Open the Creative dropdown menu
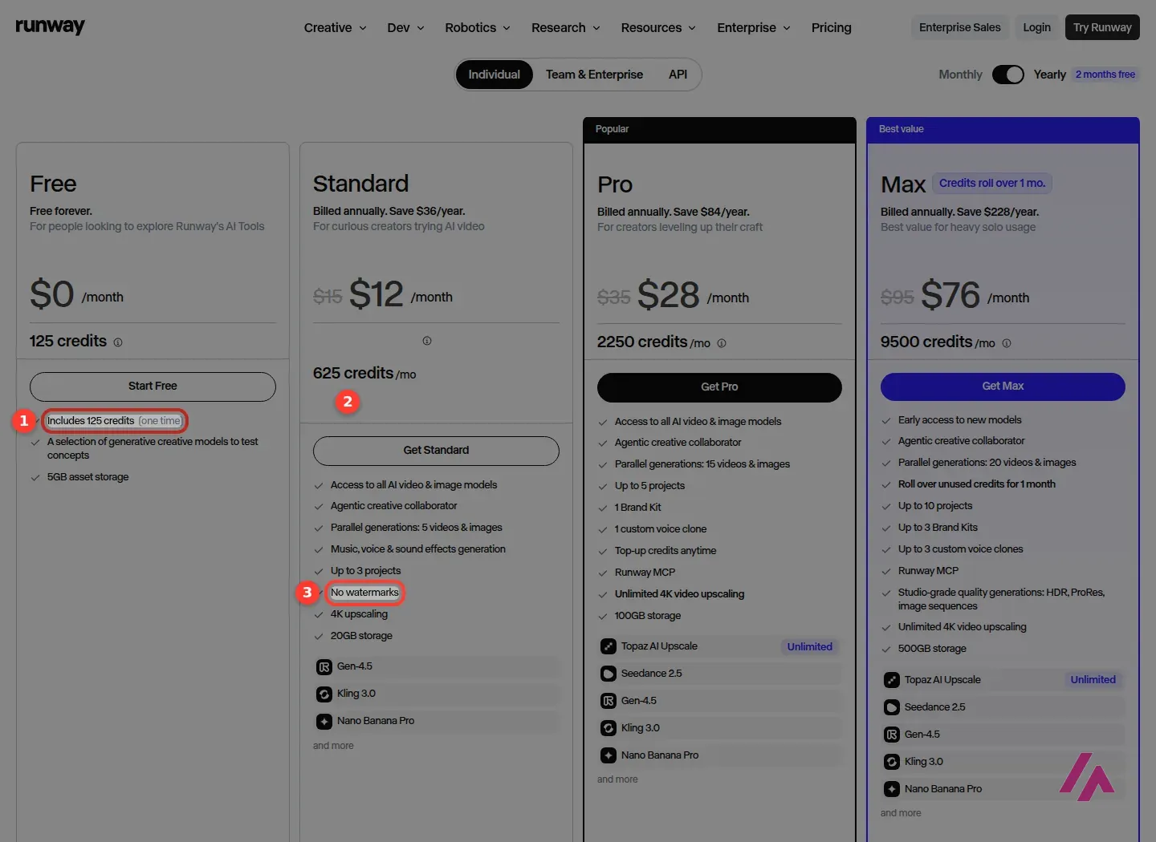Screen dimensions: 1156x842 coord(336,27)
